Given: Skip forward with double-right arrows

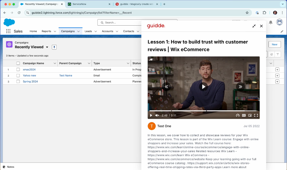Looking at the screenshot, I should (x=240, y=87).
